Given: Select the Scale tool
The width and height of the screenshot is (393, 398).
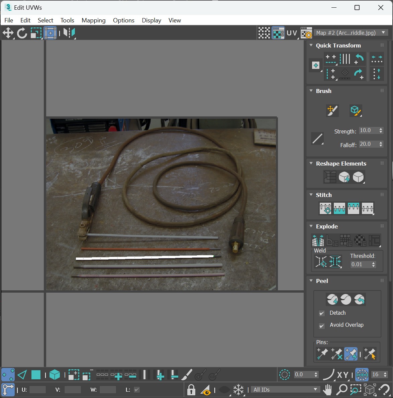Looking at the screenshot, I should [x=36, y=33].
